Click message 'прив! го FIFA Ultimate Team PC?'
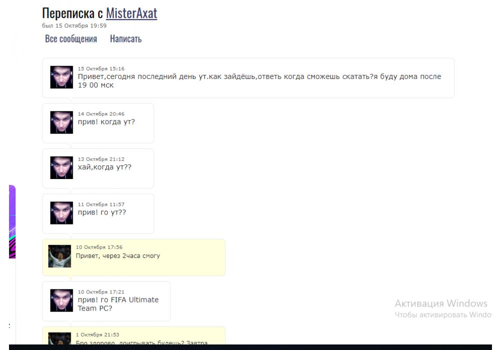Screen dimensions: 501x350 [x=118, y=304]
